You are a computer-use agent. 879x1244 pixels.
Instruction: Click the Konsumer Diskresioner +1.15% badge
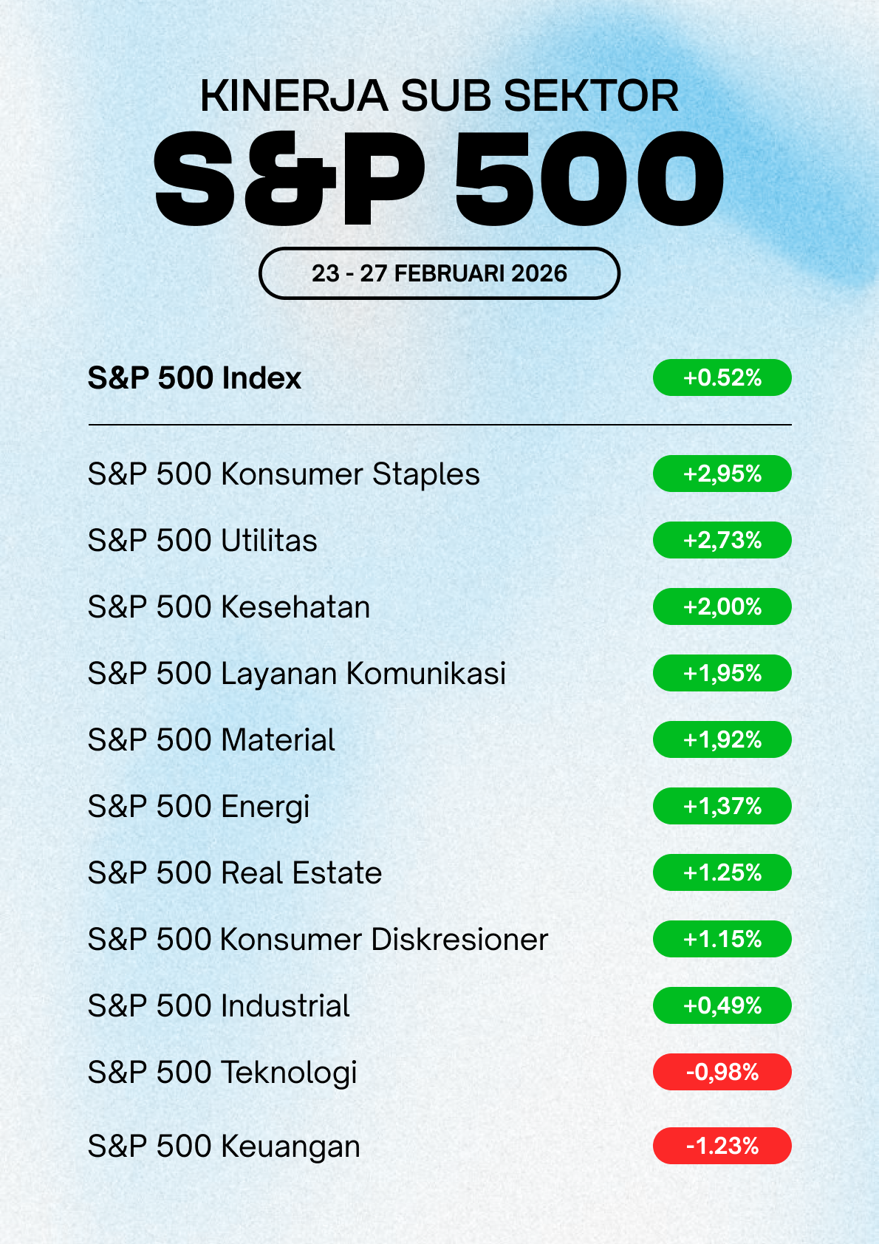[722, 939]
